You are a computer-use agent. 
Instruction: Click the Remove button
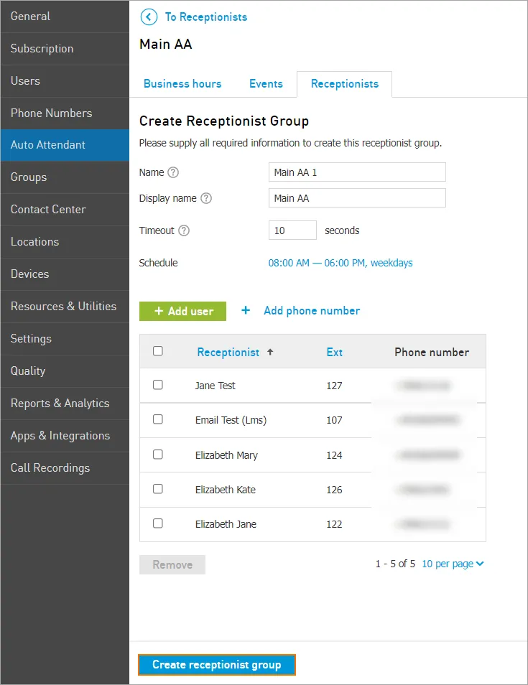pyautogui.click(x=172, y=565)
